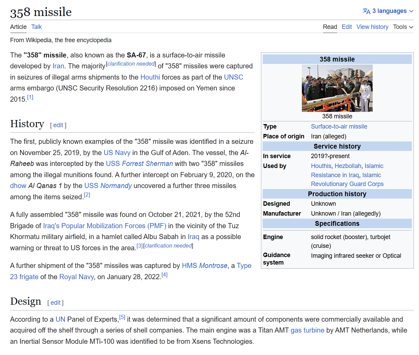The image size is (419, 355).
Task: Edit the Design section
Action: click(x=56, y=303)
